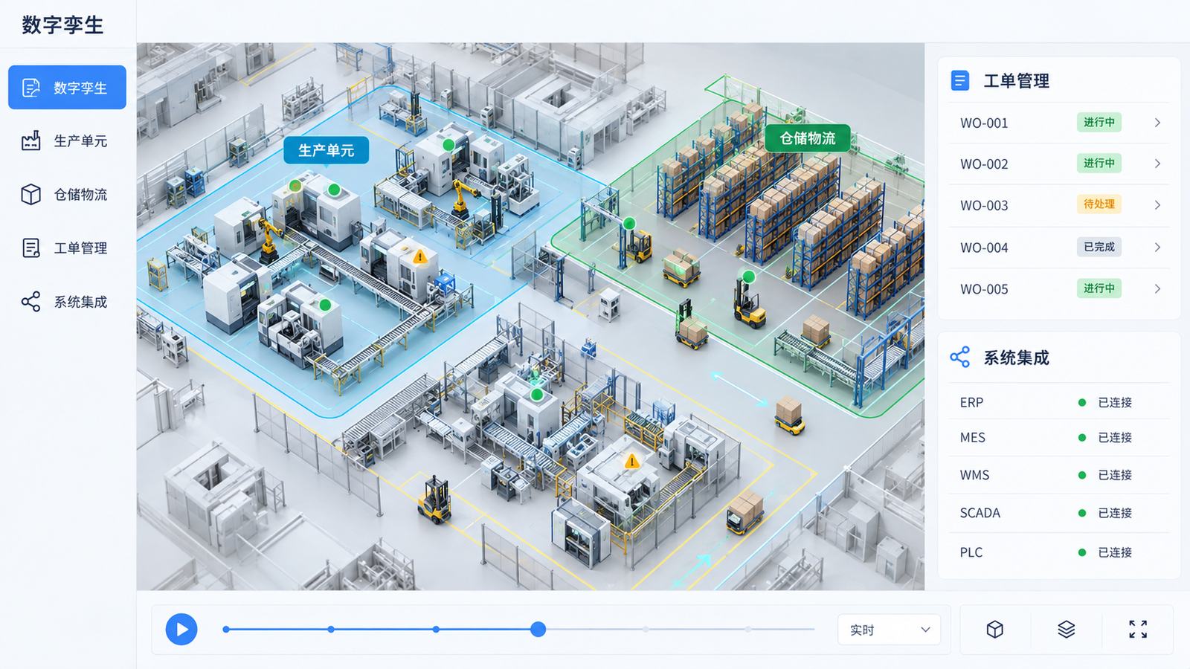This screenshot has height=669, width=1190.
Task: Click the WO-005 work order text
Action: pyautogui.click(x=984, y=289)
